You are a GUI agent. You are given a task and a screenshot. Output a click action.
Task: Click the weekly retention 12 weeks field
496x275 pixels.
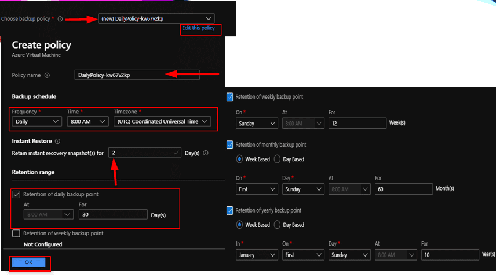(357, 124)
